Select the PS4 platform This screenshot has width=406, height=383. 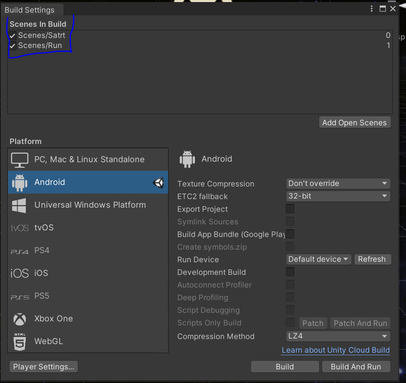(88, 251)
